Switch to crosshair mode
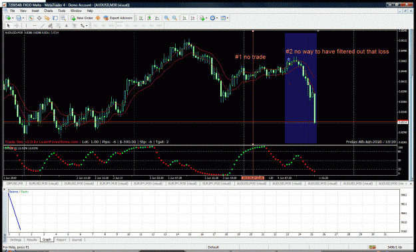The width and height of the screenshot is (416, 252). pyautogui.click(x=17, y=26)
